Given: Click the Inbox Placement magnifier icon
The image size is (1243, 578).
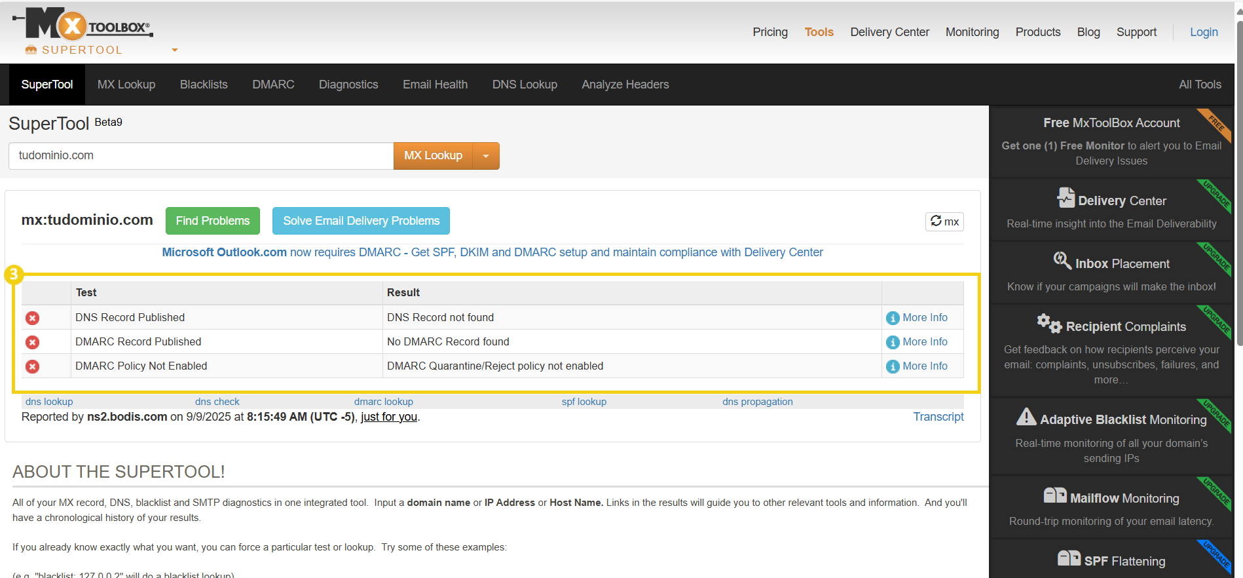Looking at the screenshot, I should pos(1062,261).
